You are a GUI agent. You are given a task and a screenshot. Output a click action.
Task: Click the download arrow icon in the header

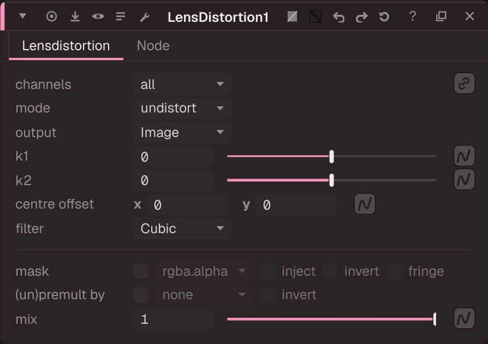75,16
